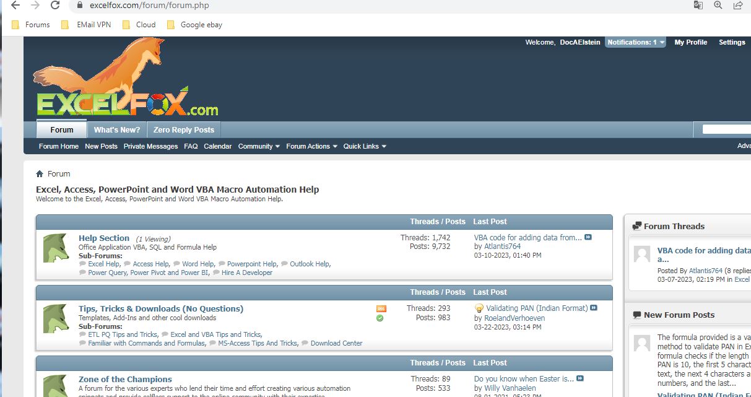This screenshot has height=397, width=751.
Task: Open the Word Help sub-forum
Action: click(198, 264)
